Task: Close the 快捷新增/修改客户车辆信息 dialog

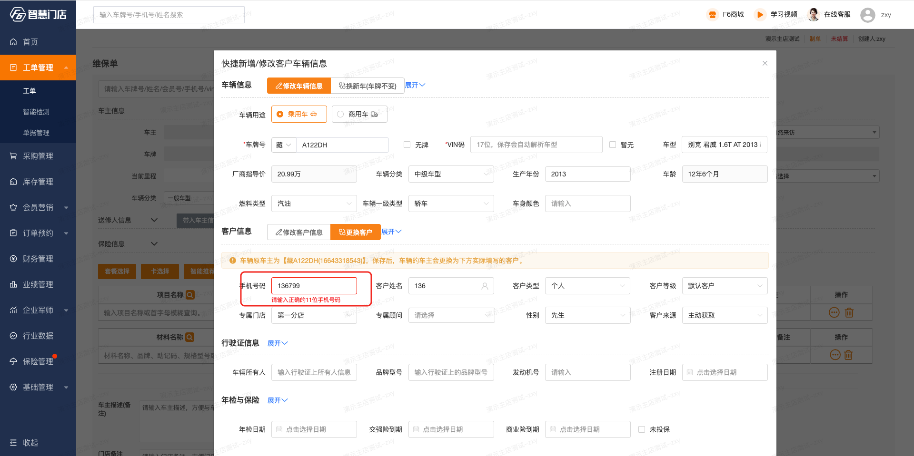Action: (765, 63)
